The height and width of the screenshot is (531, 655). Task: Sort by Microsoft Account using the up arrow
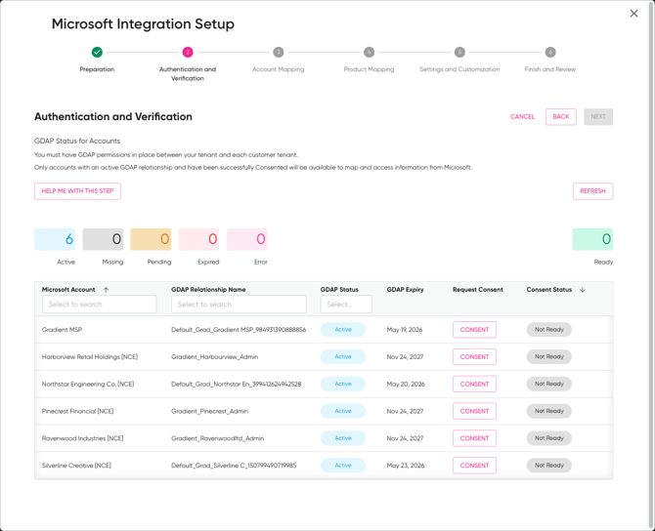tap(107, 290)
